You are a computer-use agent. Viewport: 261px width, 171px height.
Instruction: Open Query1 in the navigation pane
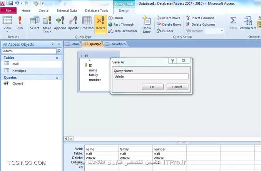(18, 83)
